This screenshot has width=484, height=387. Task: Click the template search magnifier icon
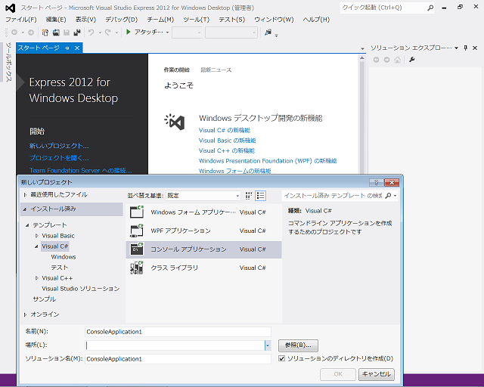[388, 196]
